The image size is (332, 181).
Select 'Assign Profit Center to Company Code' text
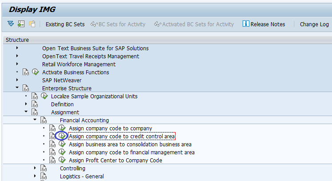(x=116, y=161)
